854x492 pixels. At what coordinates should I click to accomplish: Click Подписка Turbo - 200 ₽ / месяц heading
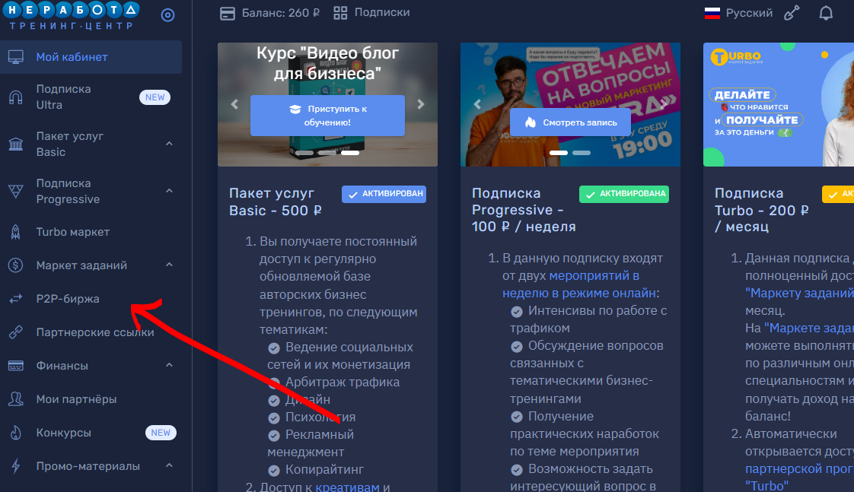(761, 210)
